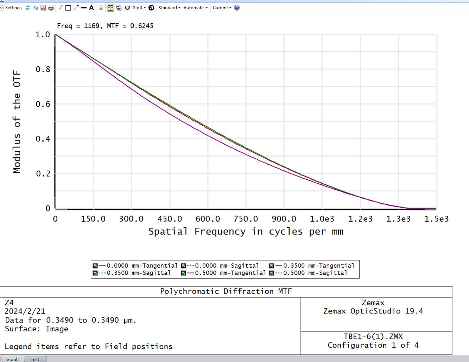Image resolution: width=469 pixels, height=362 pixels.
Task: Click Spatial Frequency axis label
Action: click(x=246, y=231)
